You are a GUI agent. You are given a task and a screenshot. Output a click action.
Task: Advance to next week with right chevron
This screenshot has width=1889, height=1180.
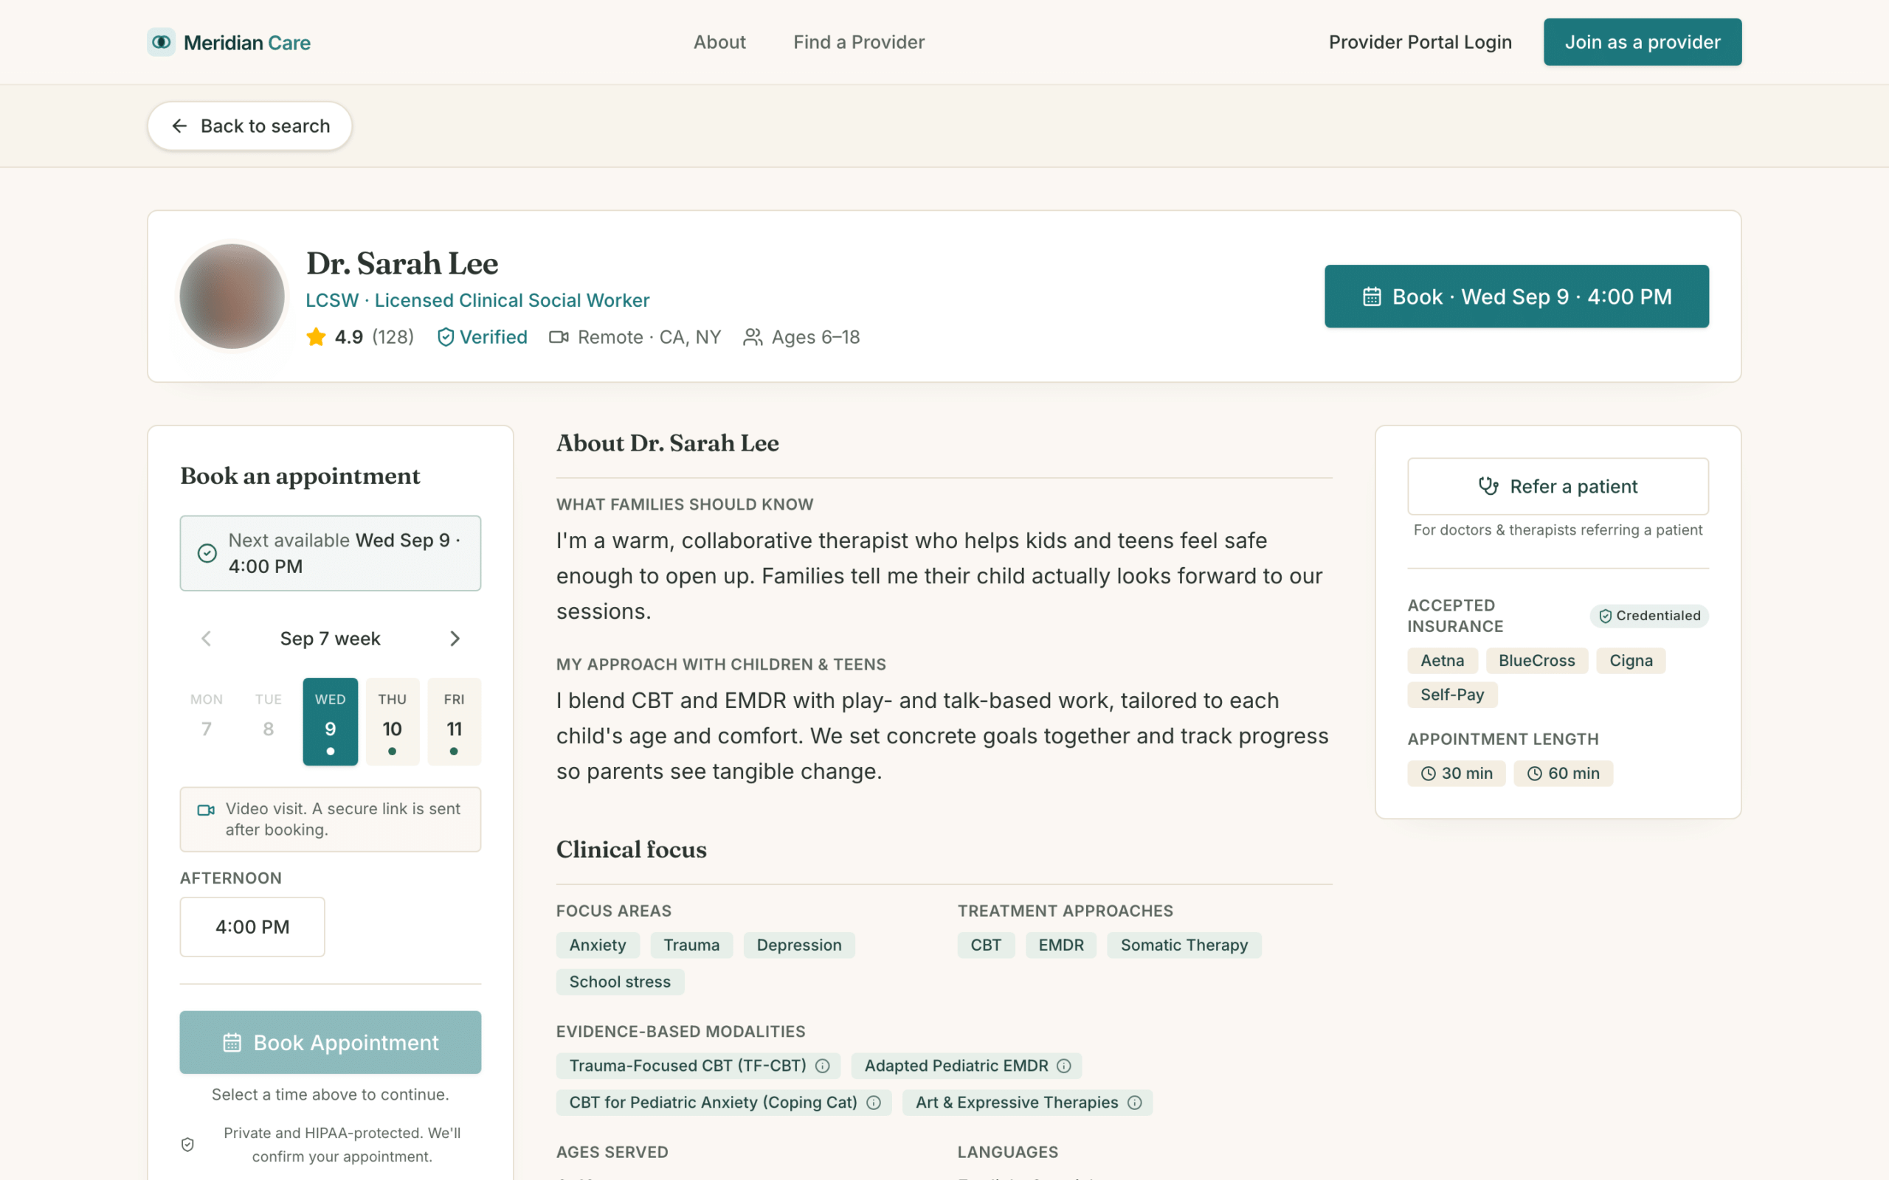point(455,639)
